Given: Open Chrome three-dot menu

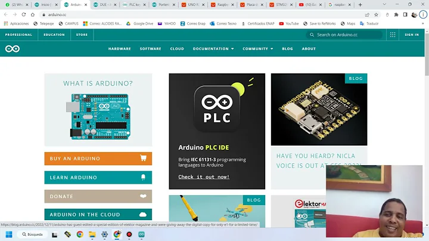Looking at the screenshot, I should tap(423, 14).
